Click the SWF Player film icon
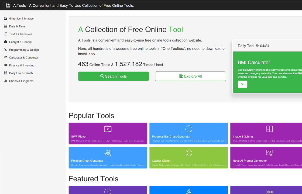The height and width of the screenshot is (194, 302). [108, 129]
